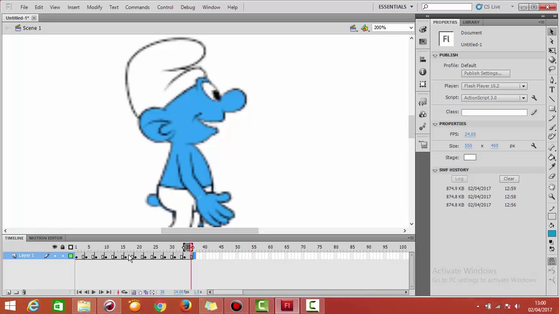Select the Free Transform tool
Image resolution: width=559 pixels, height=314 pixels.
552,50
